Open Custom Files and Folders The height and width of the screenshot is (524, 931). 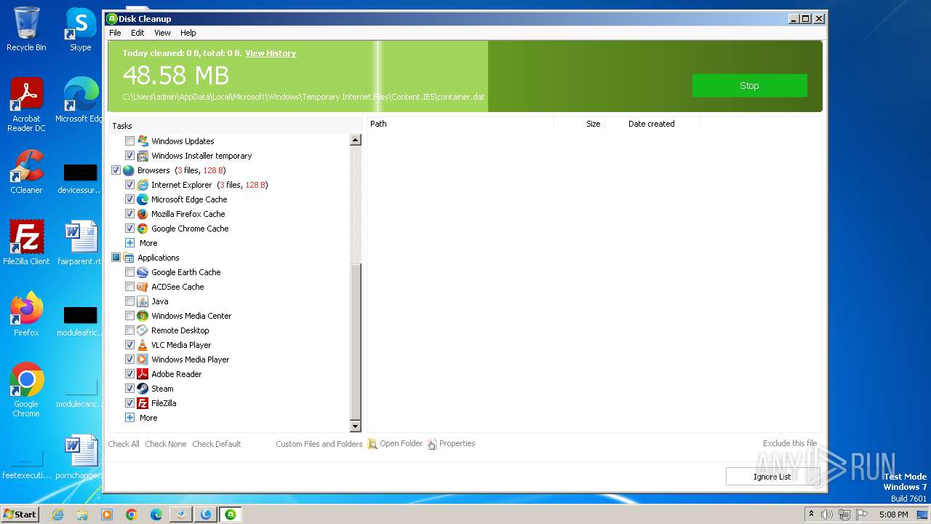coord(319,444)
